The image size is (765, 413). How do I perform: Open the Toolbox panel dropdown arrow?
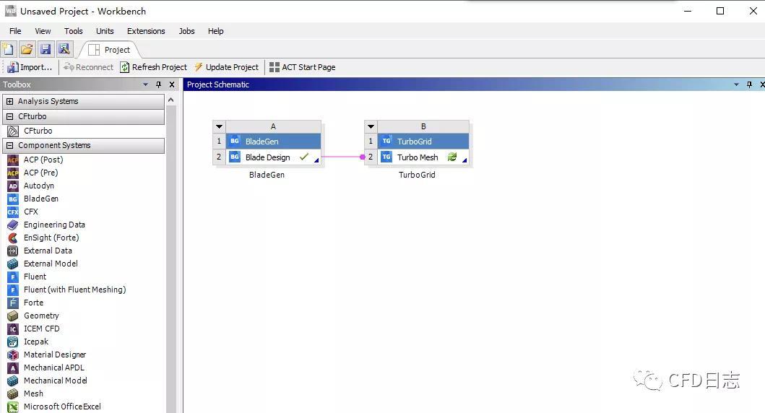tap(145, 84)
